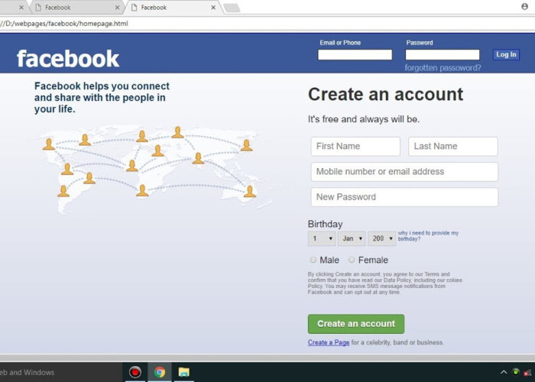
Task: Click the address bar URL homepage.html
Action: 65,24
